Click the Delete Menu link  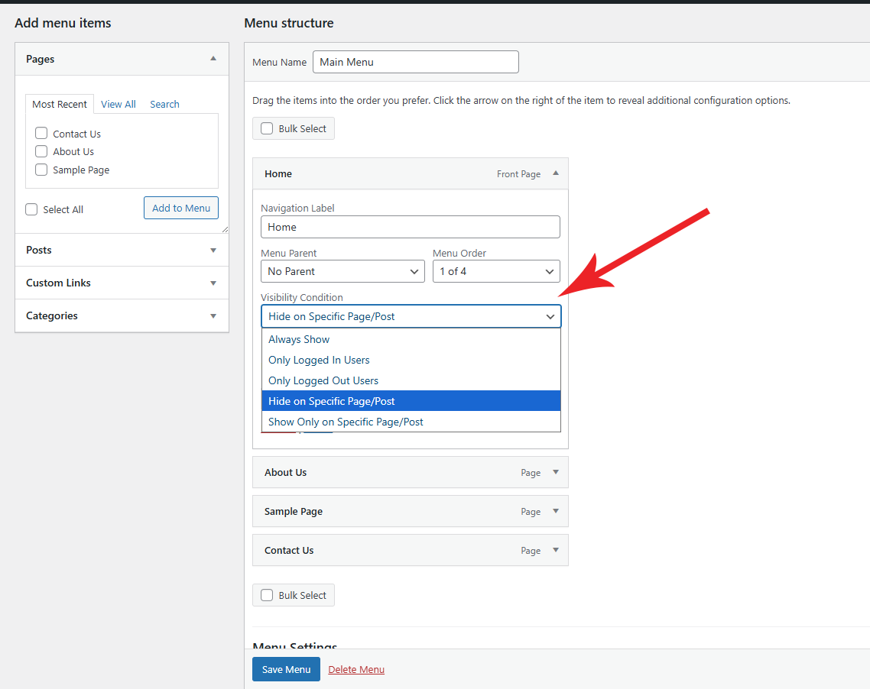point(356,669)
